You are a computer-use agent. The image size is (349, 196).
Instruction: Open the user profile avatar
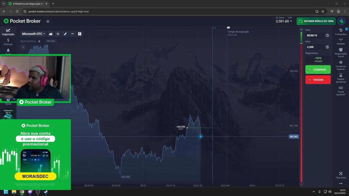click(341, 21)
